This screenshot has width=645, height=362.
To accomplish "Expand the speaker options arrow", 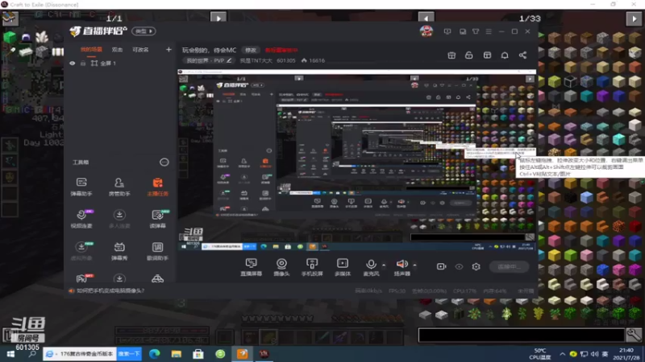I will (x=414, y=265).
